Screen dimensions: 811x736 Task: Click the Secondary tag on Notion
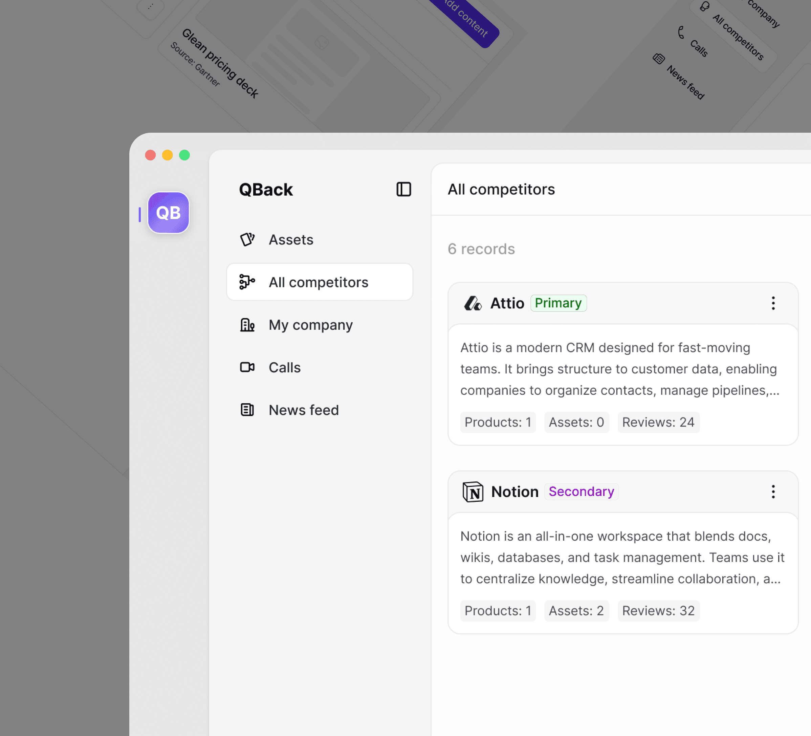[581, 491]
